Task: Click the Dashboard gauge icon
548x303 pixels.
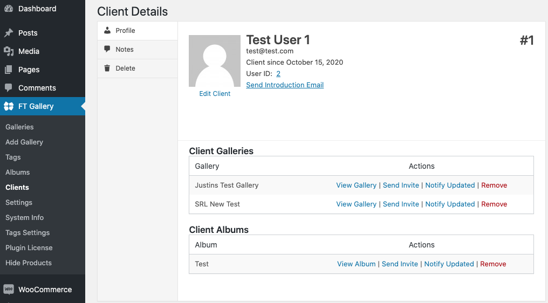Action: coord(9,9)
